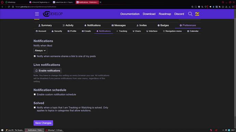Switch to the Discord gdevelop browser tab
The width and height of the screenshot is (236, 132).
click(40, 2)
